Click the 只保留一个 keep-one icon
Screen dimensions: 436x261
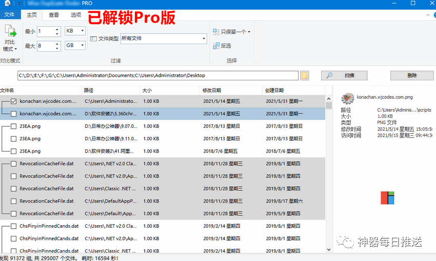pos(216,32)
